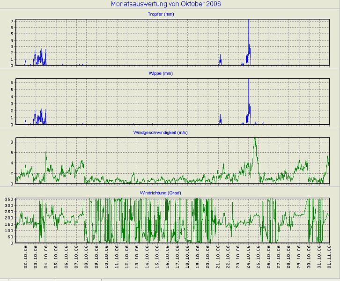This screenshot has width=340, height=281.
Task: Click the 350 value on Windrichtung axis
Action: point(9,200)
